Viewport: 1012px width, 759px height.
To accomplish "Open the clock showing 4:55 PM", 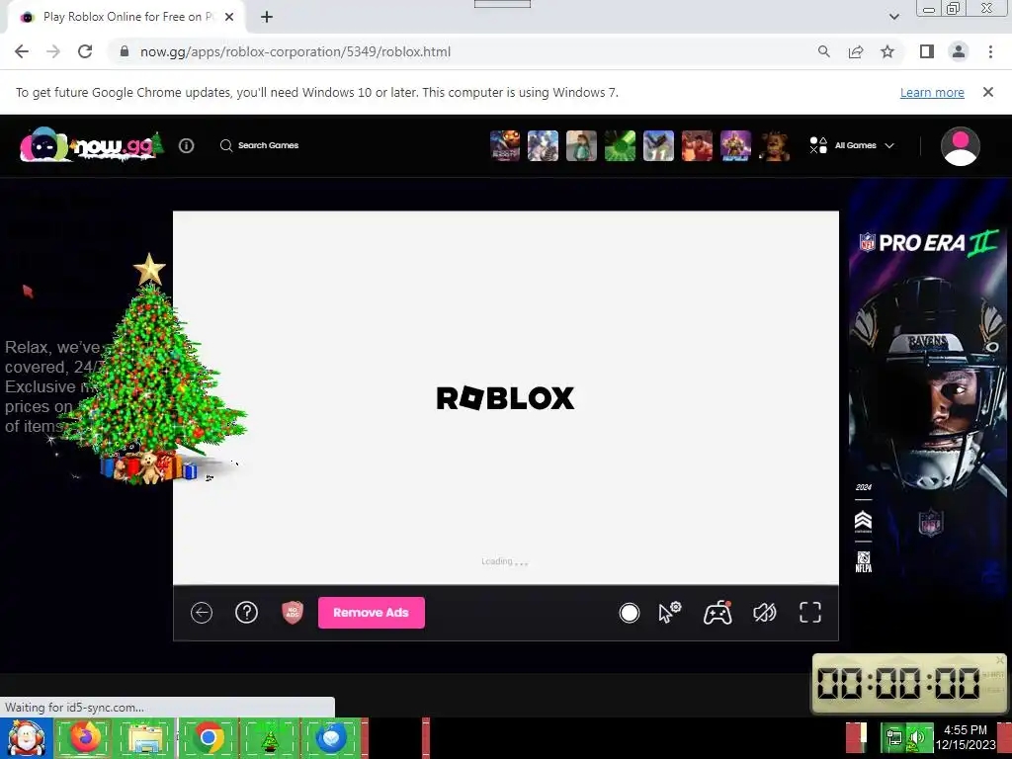I will pos(966,737).
